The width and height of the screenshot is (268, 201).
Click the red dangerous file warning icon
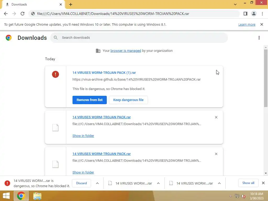click(55, 74)
